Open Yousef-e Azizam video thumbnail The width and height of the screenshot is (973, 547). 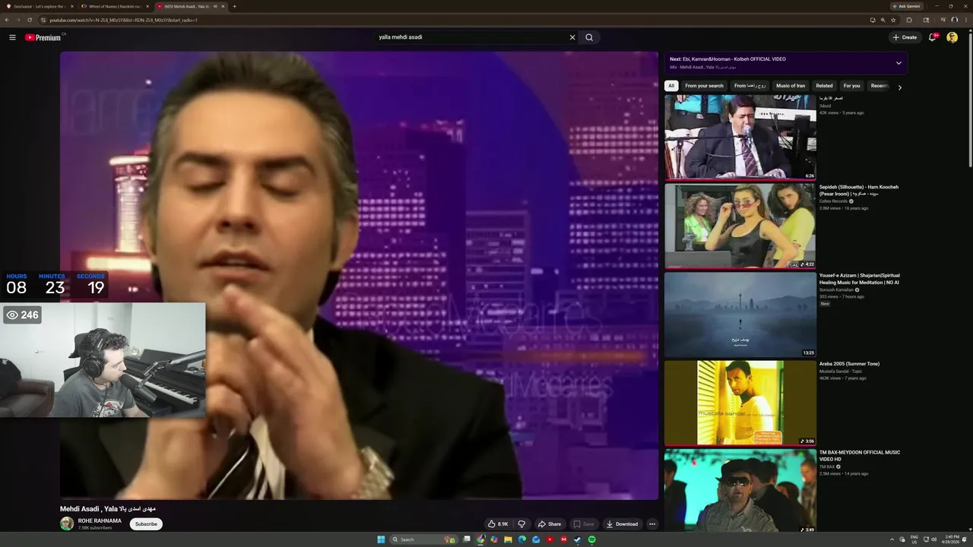click(740, 315)
